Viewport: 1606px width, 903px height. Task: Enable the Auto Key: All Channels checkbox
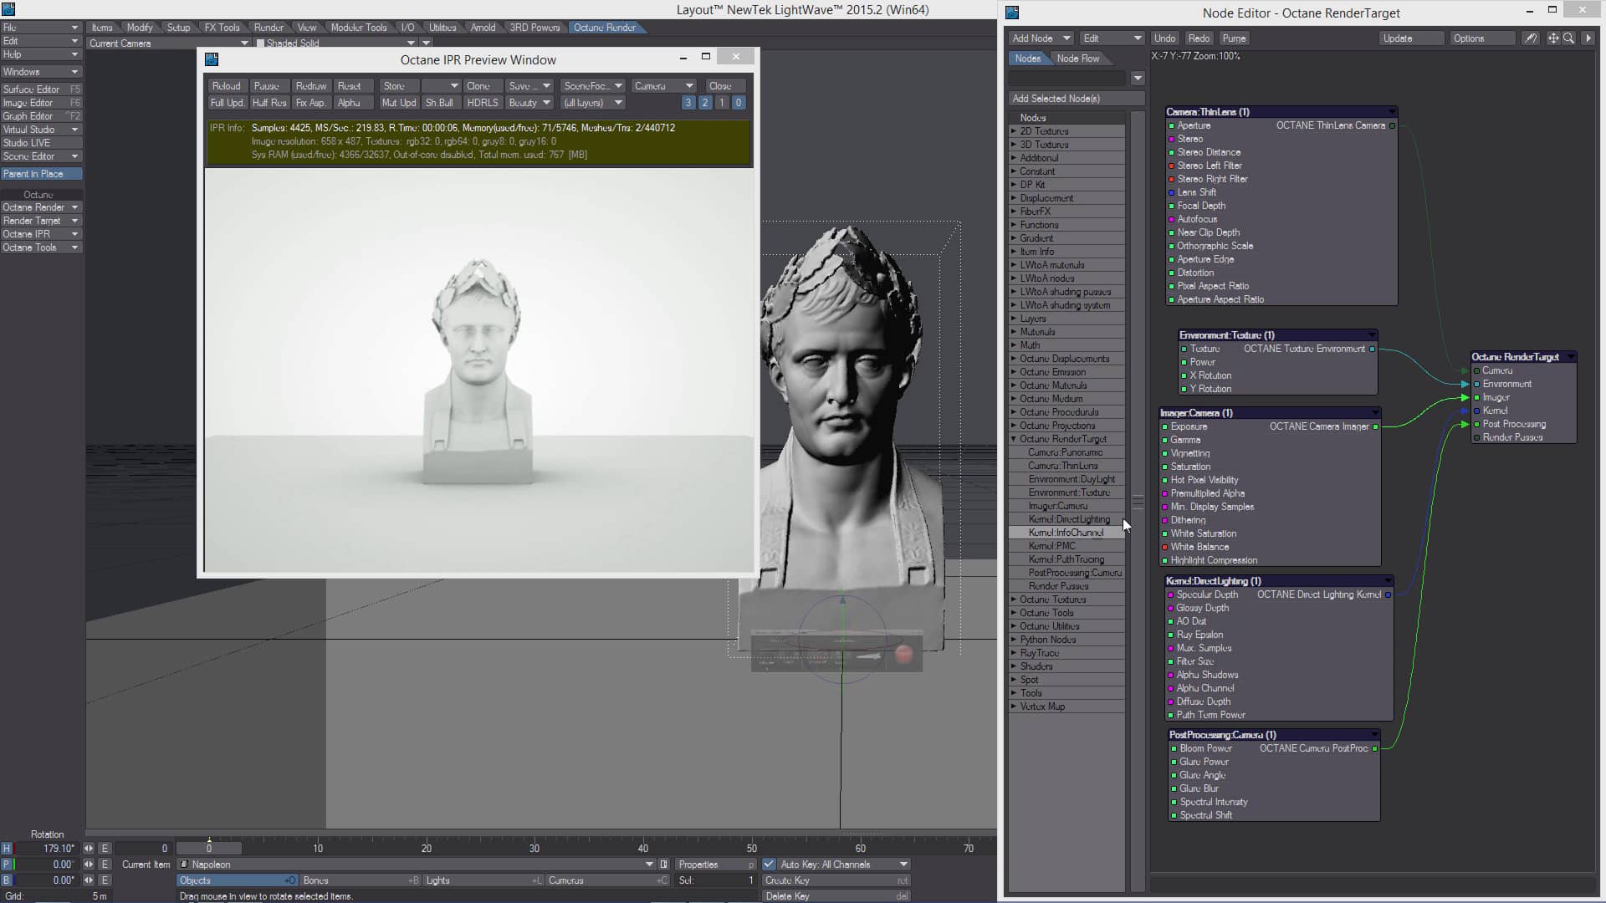pos(770,864)
